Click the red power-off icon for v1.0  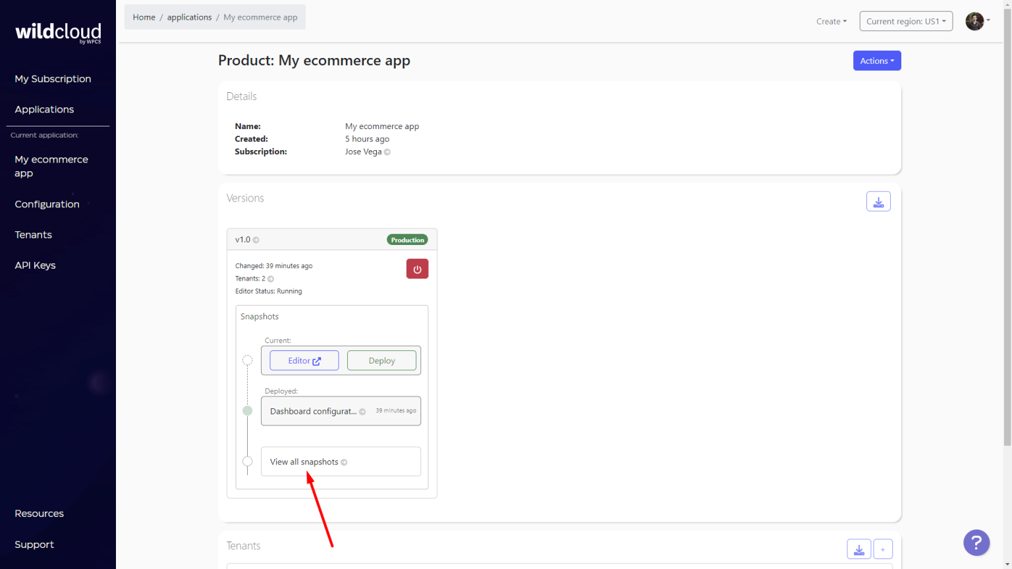click(417, 269)
